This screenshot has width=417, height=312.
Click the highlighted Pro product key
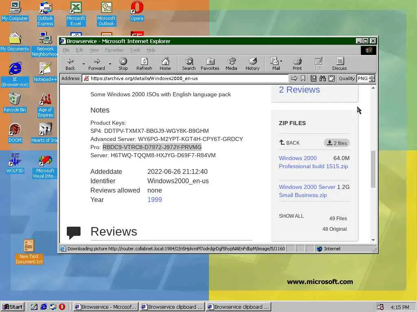(152, 147)
